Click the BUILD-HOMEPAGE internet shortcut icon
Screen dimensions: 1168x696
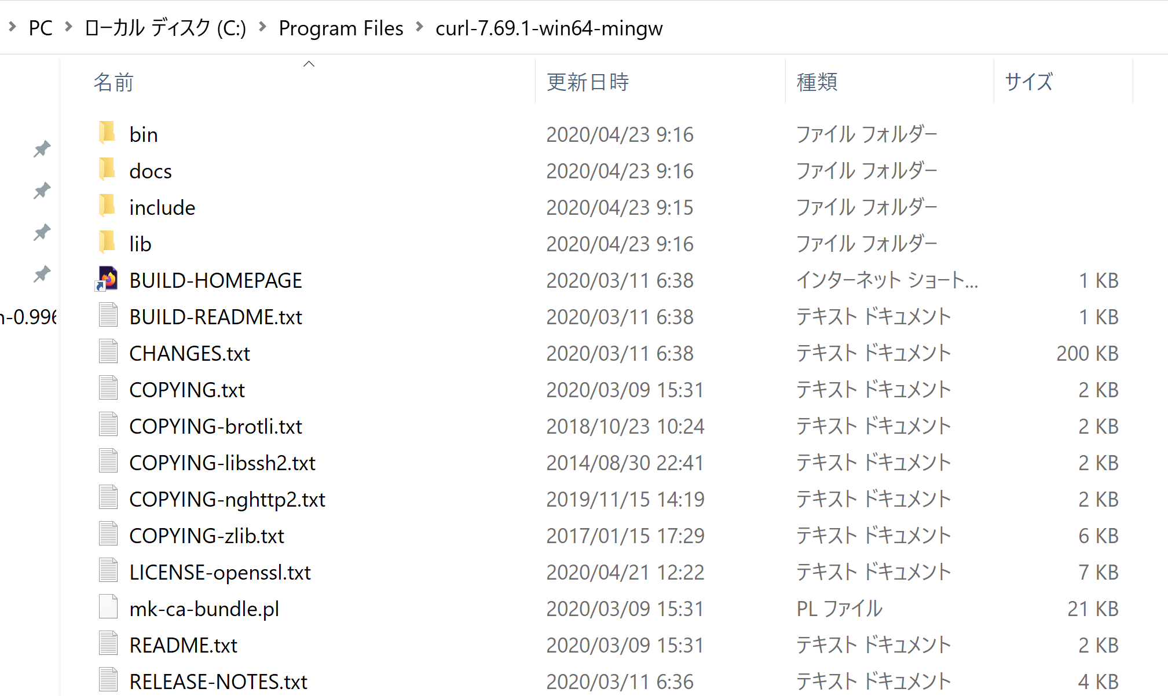(107, 279)
